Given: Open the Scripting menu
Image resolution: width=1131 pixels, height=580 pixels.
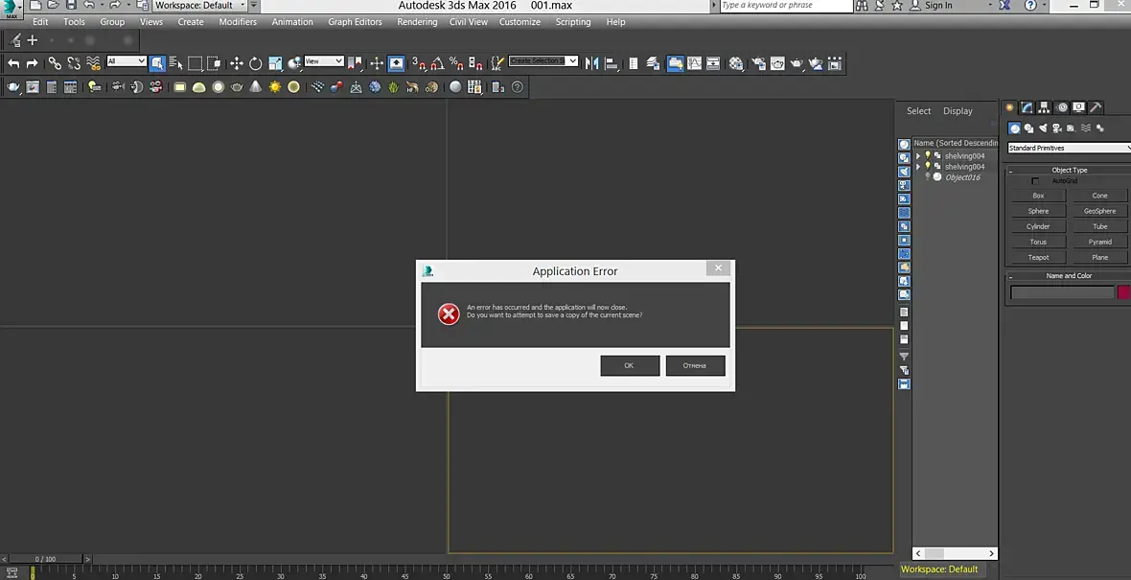Looking at the screenshot, I should tap(573, 22).
